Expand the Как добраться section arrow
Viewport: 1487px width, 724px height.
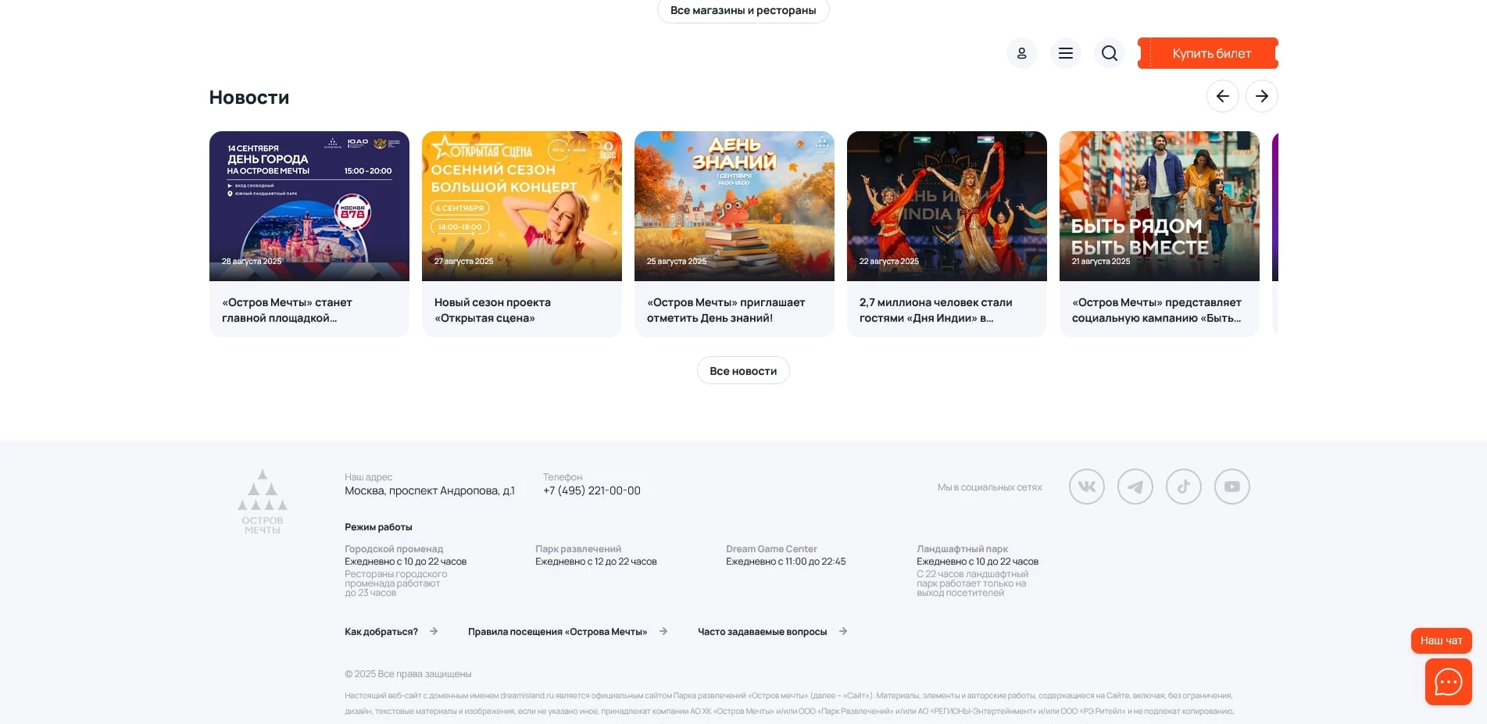coord(435,631)
